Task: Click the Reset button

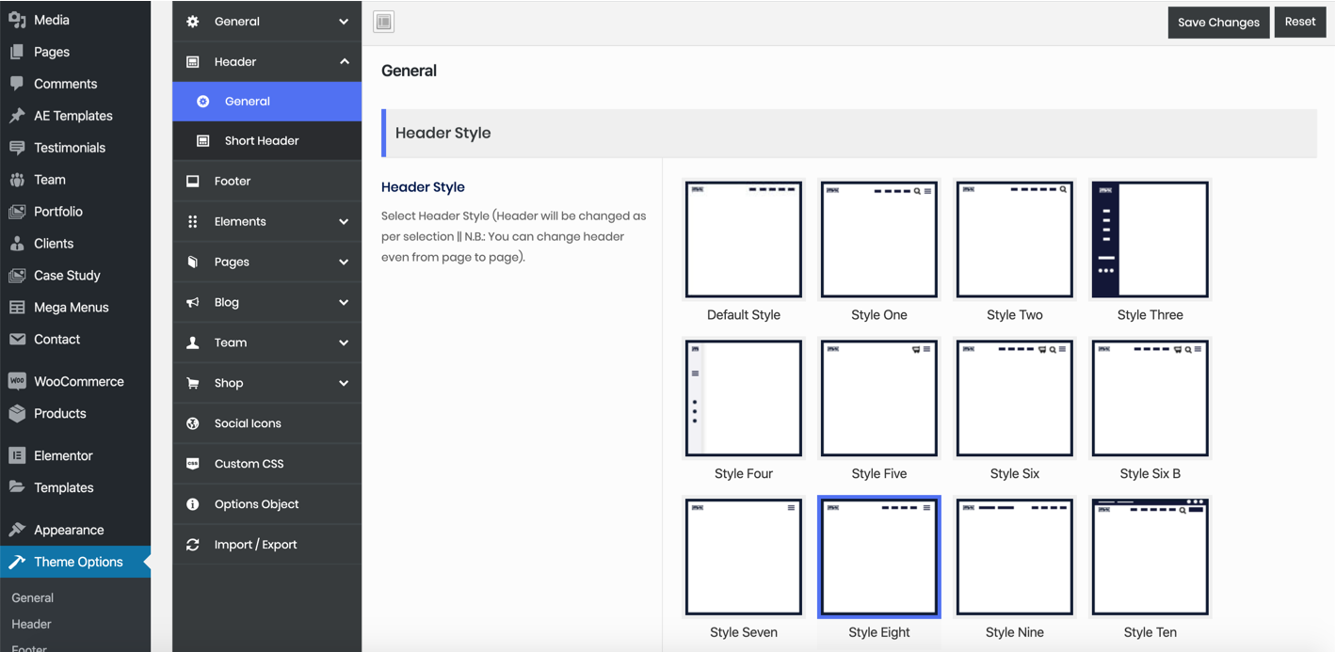Action: 1299,22
